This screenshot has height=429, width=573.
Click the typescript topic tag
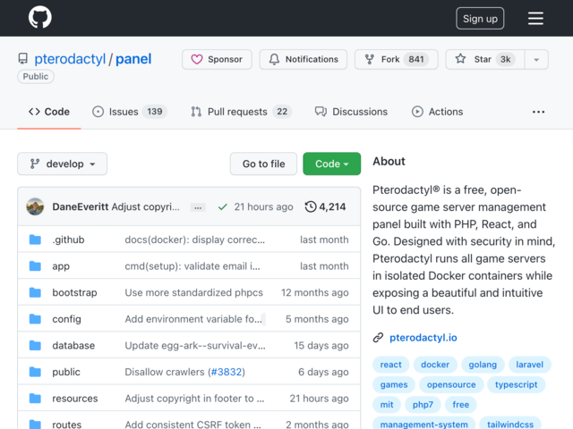click(x=516, y=384)
